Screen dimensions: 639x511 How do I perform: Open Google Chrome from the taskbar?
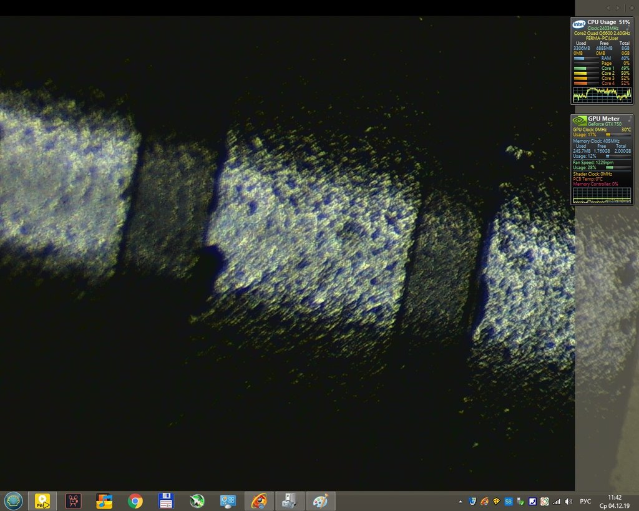[x=135, y=500]
